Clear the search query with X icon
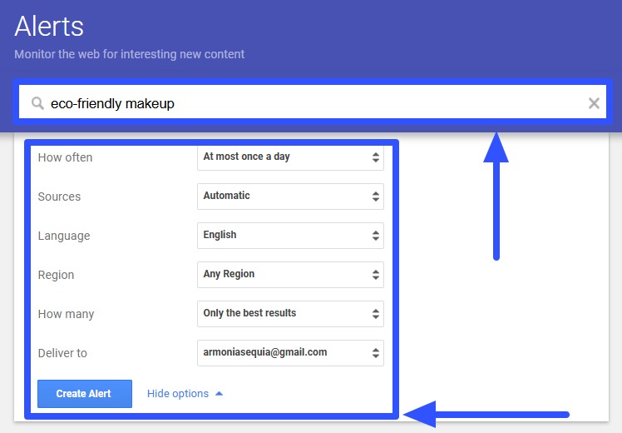This screenshot has height=433, width=622. pos(594,103)
